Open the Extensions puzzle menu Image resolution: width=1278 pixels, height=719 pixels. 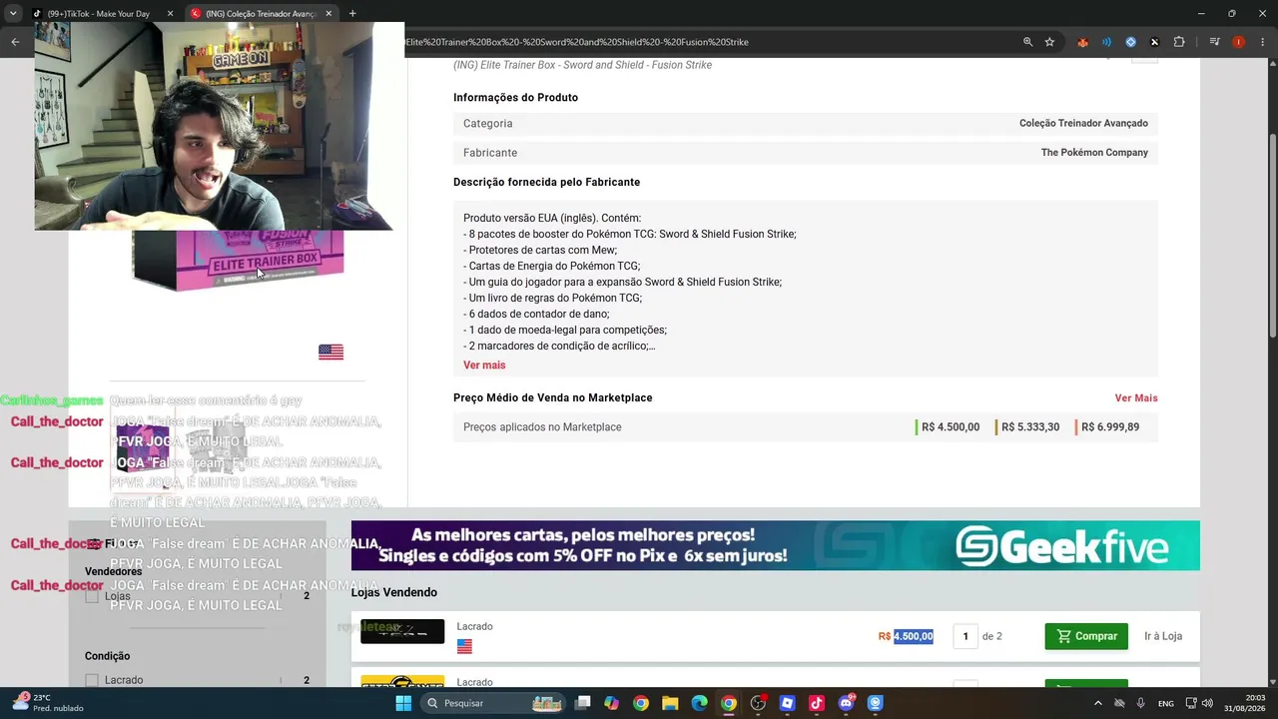pyautogui.click(x=1179, y=42)
